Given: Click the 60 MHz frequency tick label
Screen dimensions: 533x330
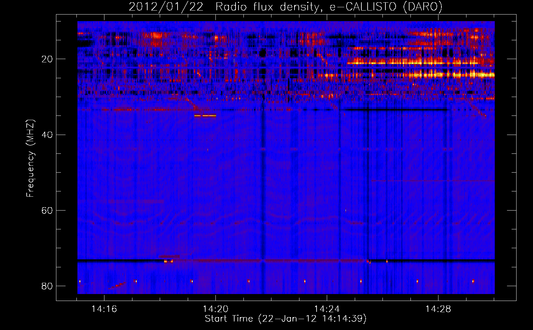Looking at the screenshot, I should (x=47, y=210).
